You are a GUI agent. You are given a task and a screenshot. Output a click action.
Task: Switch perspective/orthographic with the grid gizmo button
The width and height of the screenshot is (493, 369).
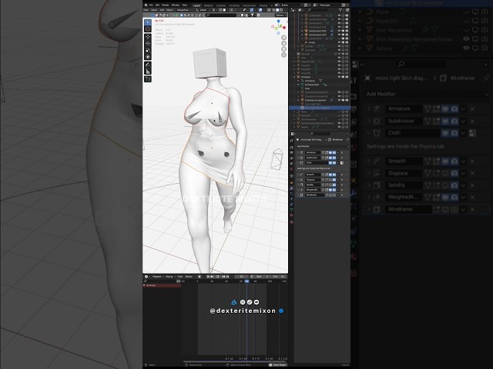click(284, 55)
